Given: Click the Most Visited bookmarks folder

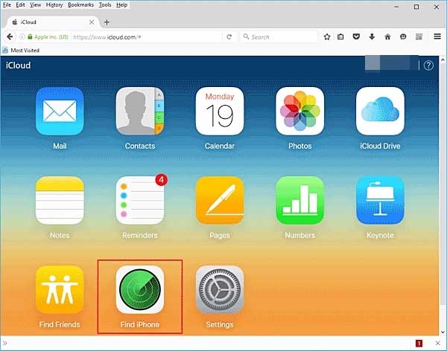Looking at the screenshot, I should pos(24,51).
